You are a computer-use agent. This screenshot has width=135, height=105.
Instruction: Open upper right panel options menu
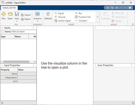coord(132,28)
